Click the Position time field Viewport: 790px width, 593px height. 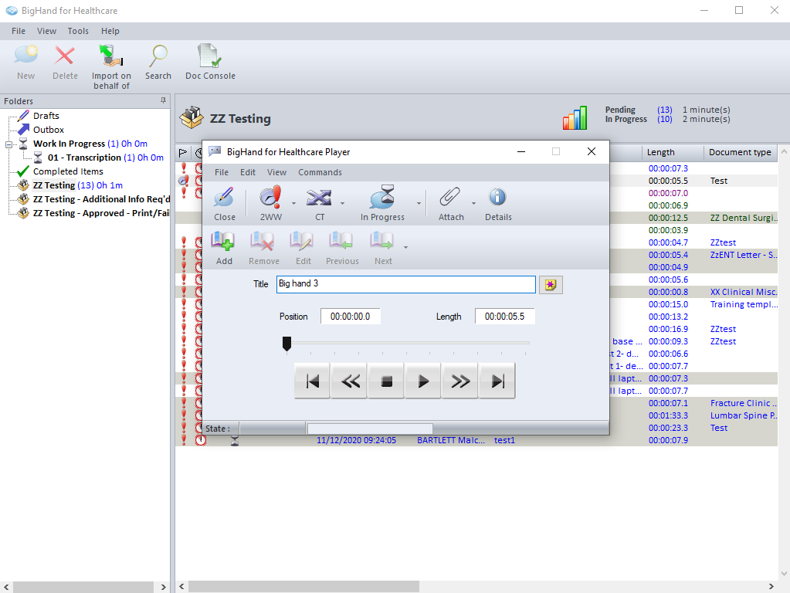click(x=350, y=317)
